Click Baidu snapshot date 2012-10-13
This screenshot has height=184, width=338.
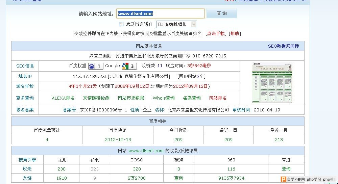(x=118, y=140)
